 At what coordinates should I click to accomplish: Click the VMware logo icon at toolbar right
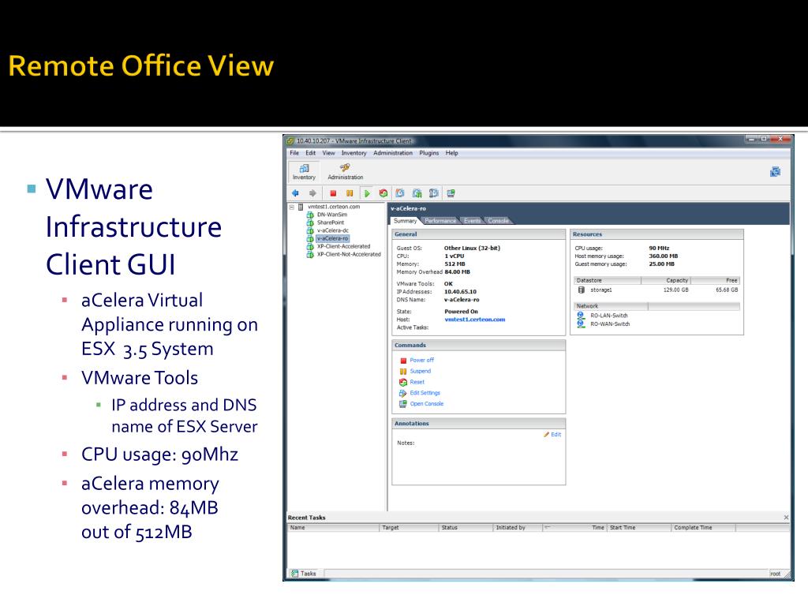775,171
